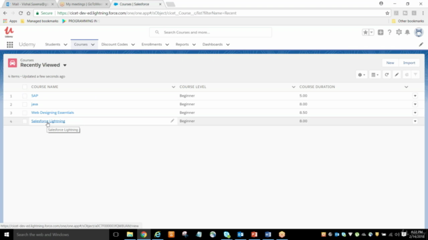This screenshot has height=240, width=428.
Task: Open the Recently Viewed list view picker
Action: pyautogui.click(x=65, y=65)
